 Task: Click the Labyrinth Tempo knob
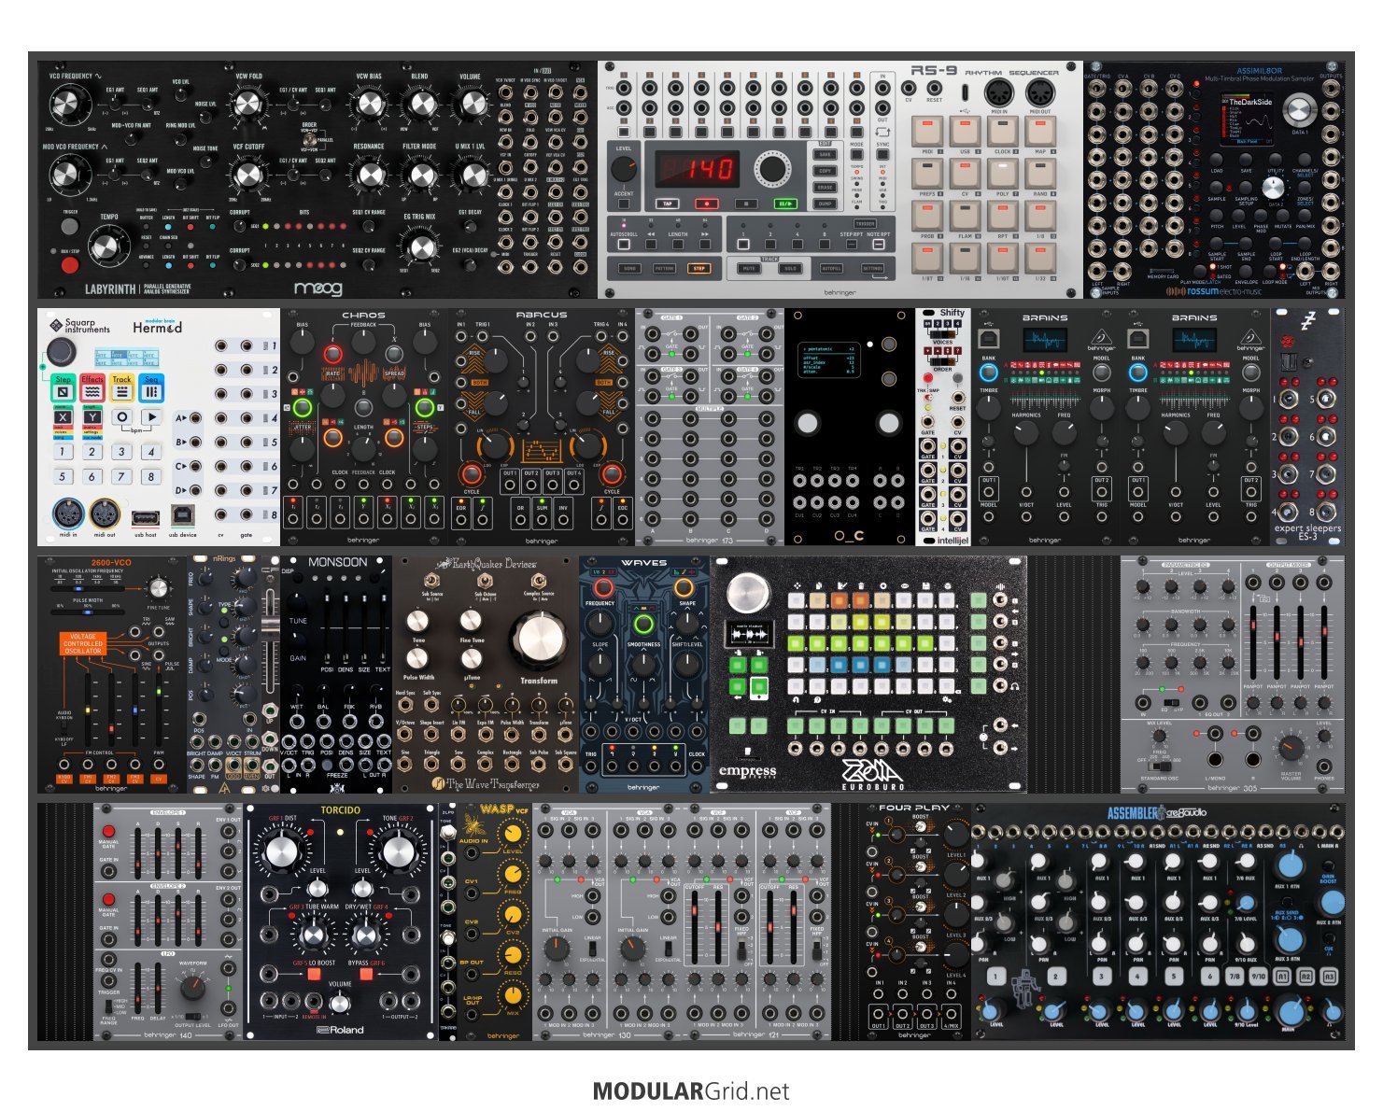pos(107,246)
